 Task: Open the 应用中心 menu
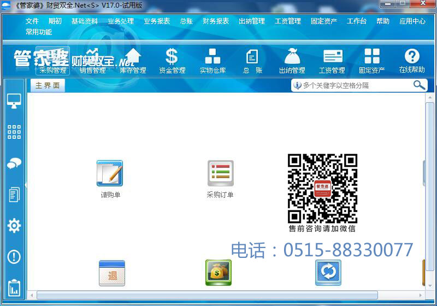click(412, 21)
